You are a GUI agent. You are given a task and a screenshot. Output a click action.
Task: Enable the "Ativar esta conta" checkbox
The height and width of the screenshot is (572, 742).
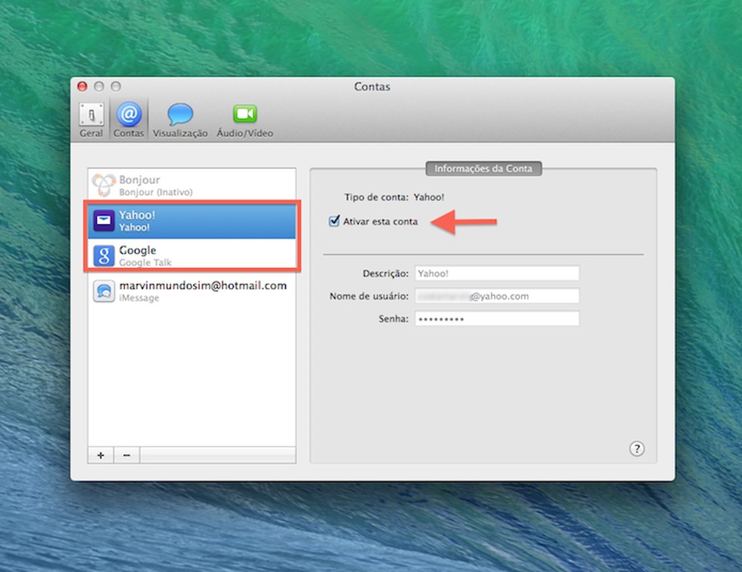[334, 221]
